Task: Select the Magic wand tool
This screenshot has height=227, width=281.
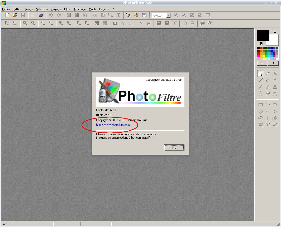Action: 275,73
